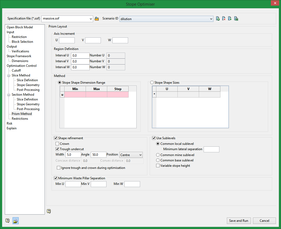Click the highlighted open folder icon at bottom
Screen dimensions: 281x229
[x=15, y=221]
